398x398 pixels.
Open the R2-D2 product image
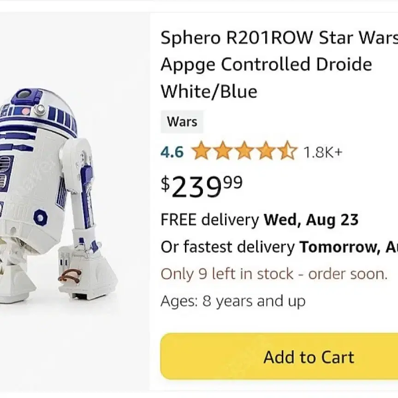(x=59, y=196)
